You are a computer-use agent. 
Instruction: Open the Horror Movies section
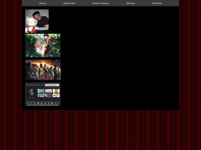coord(100,3)
